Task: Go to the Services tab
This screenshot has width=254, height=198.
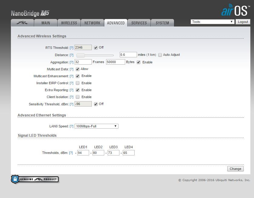Action: tap(139, 23)
